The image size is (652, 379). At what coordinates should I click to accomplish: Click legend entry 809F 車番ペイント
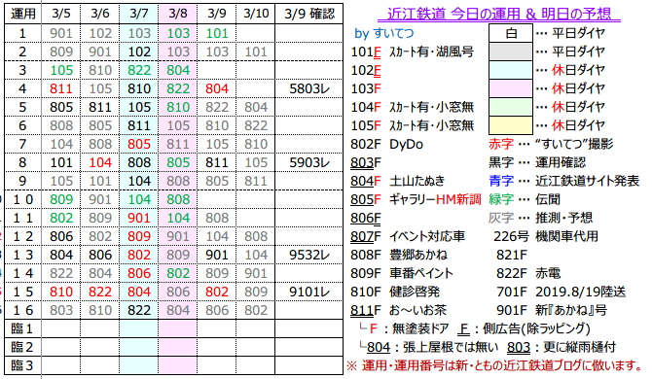(x=402, y=274)
